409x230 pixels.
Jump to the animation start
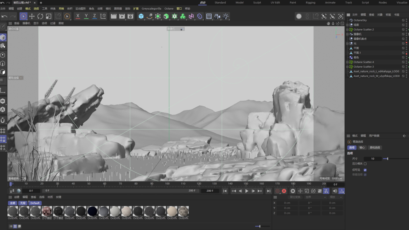click(225, 191)
